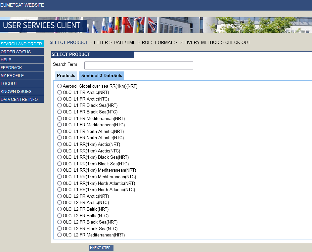Switch to the Sentinel 3 DataSets tab
This screenshot has height=252, width=312.
coord(102,75)
